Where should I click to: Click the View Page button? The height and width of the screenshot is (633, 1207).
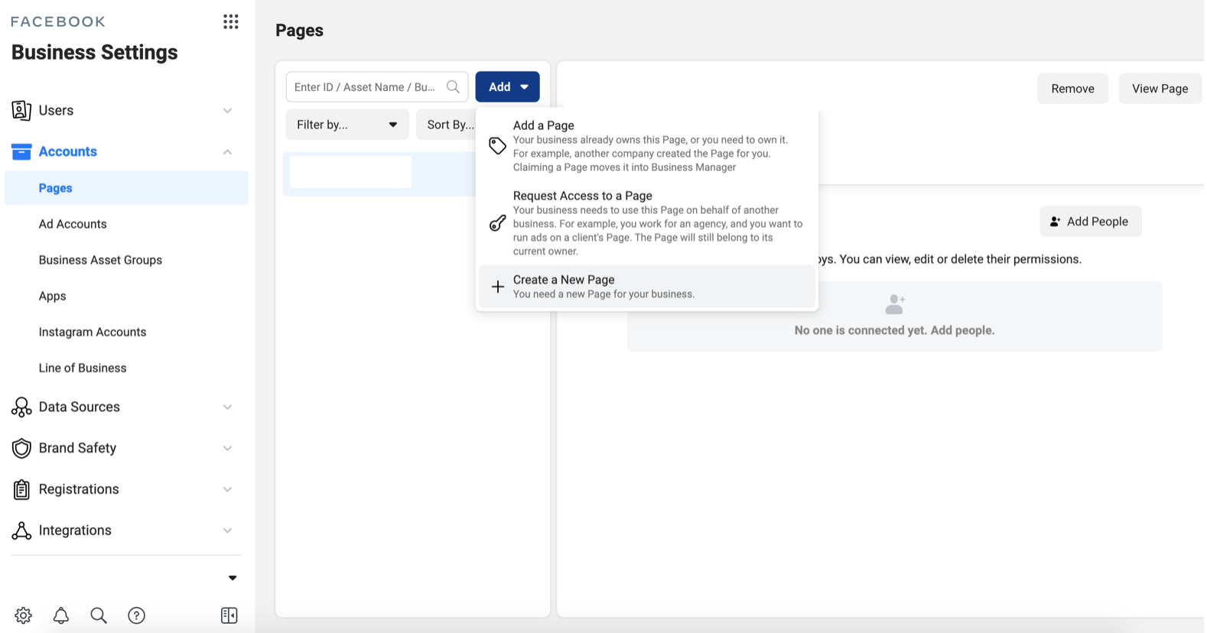(1160, 89)
